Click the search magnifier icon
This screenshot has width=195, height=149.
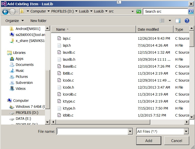(191, 11)
